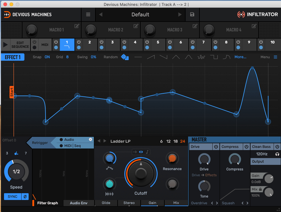The width and height of the screenshot is (281, 212).
Task: Select next Squash compressor type
Action: pos(247,203)
